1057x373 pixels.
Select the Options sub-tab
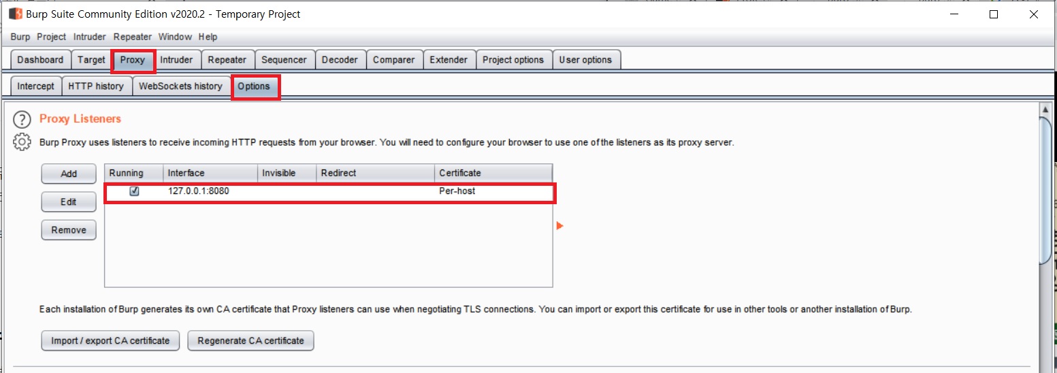pos(254,86)
